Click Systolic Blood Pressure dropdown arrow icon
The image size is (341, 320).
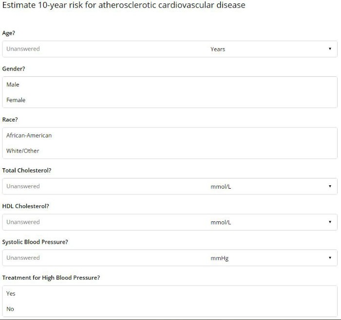[x=330, y=258]
